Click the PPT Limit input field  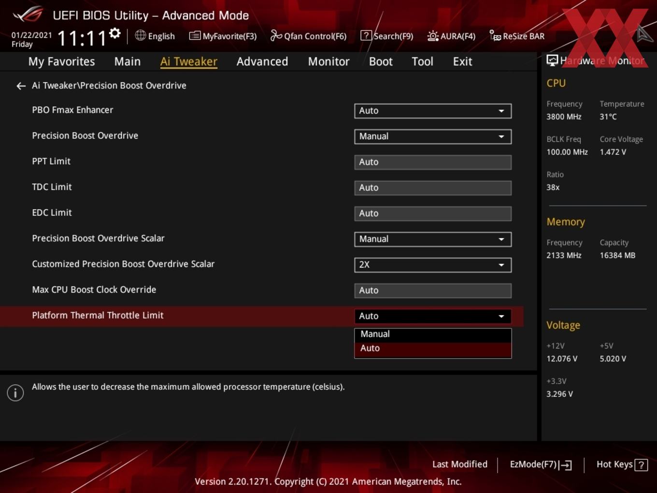(433, 162)
